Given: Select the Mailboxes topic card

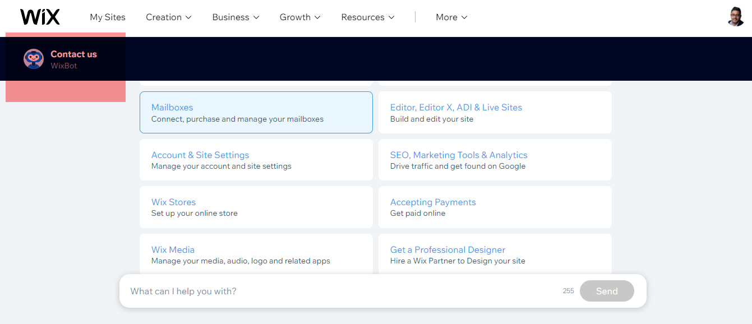Looking at the screenshot, I should click(x=256, y=113).
